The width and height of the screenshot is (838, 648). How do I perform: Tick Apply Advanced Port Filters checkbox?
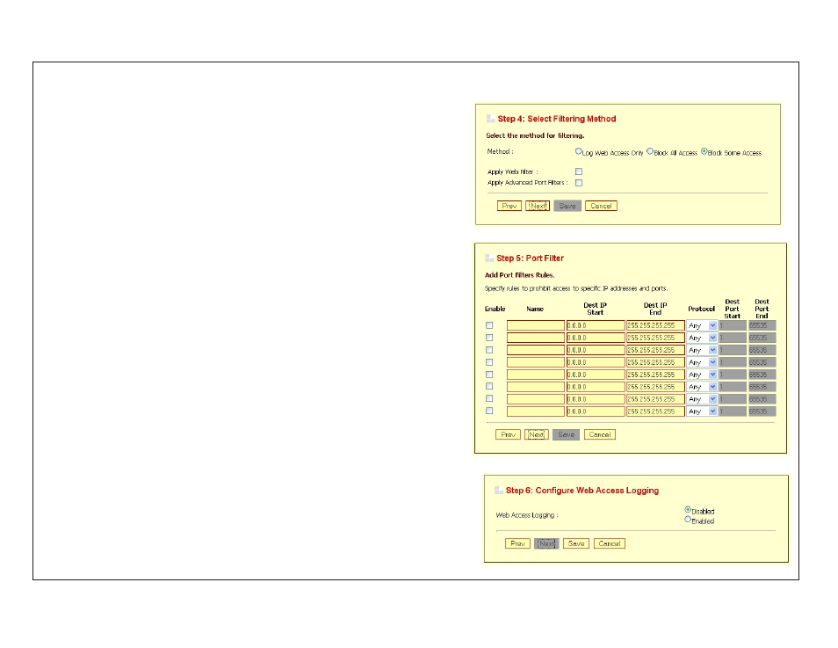[x=579, y=183]
